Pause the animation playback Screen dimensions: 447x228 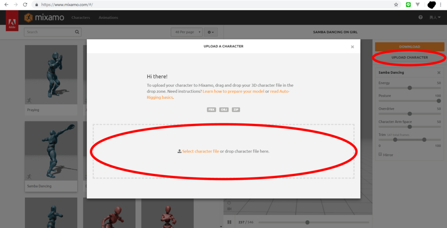click(229, 222)
